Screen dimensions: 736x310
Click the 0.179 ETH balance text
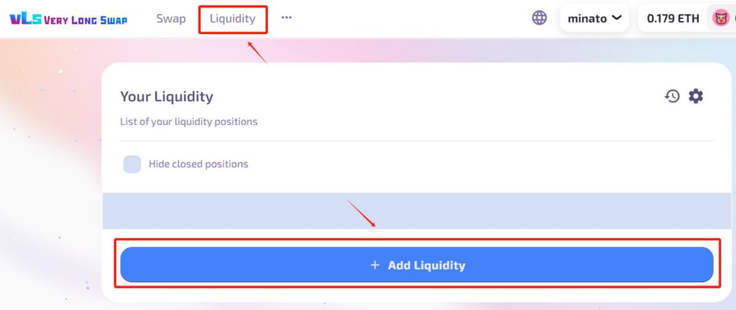click(x=673, y=19)
